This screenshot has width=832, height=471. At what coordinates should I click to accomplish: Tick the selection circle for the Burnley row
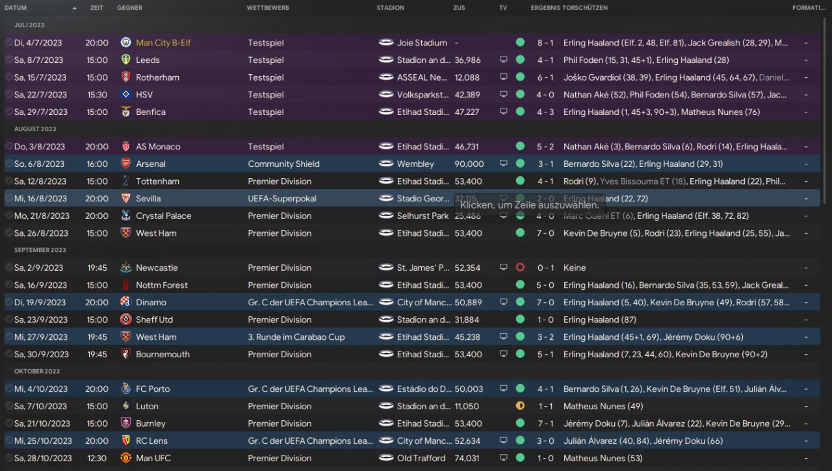[8, 424]
